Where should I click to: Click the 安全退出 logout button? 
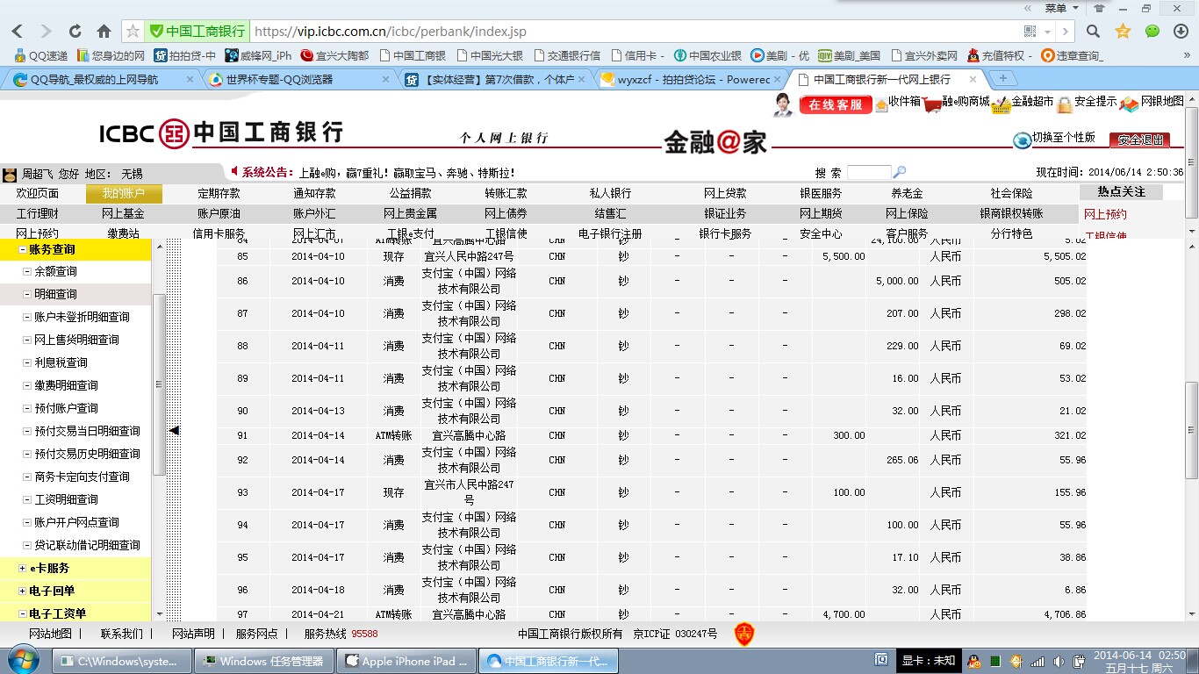pos(1139,140)
